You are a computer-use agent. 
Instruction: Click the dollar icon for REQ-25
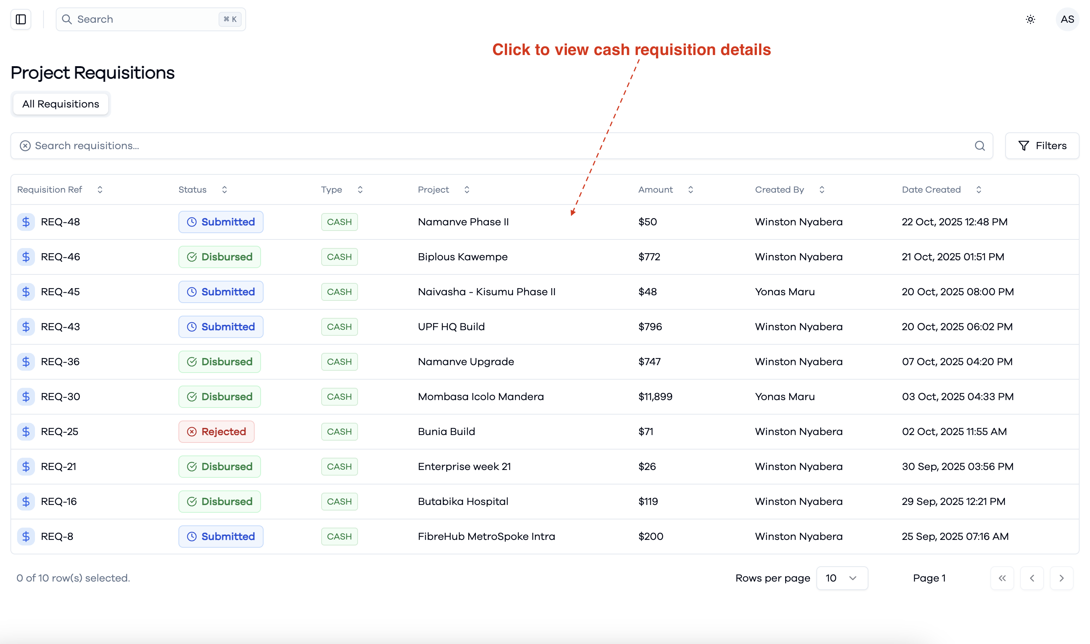26,431
